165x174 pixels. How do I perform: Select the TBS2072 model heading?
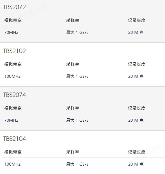14,7
